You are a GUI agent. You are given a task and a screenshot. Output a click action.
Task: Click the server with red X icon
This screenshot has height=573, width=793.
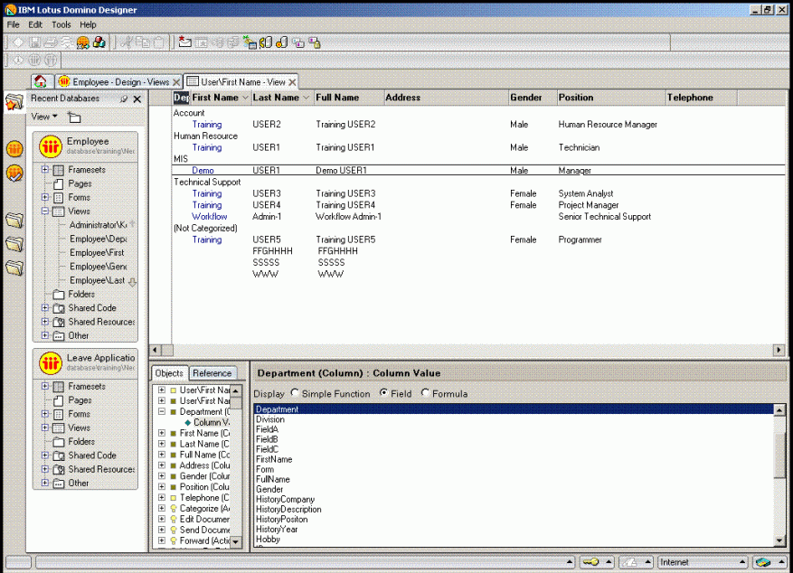coord(282,42)
